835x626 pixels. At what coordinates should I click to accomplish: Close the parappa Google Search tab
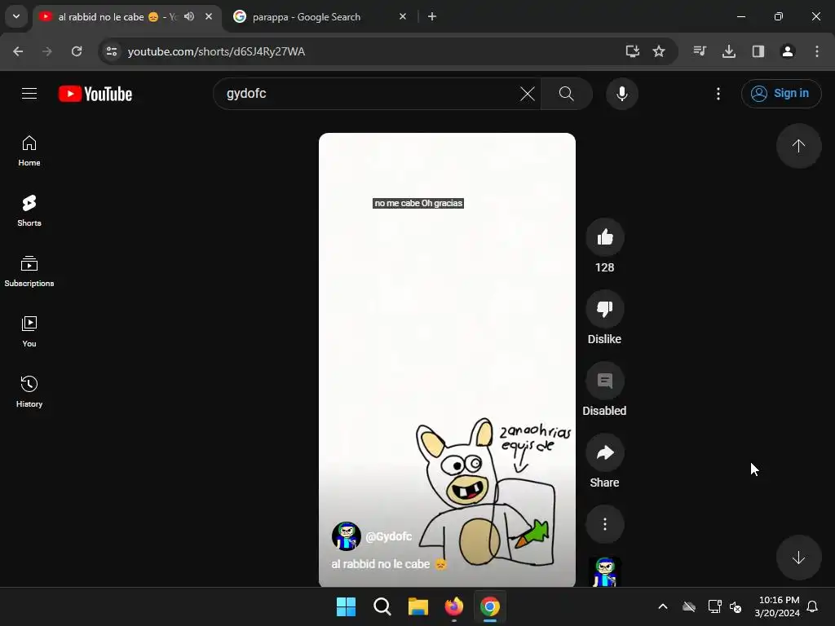tap(403, 16)
